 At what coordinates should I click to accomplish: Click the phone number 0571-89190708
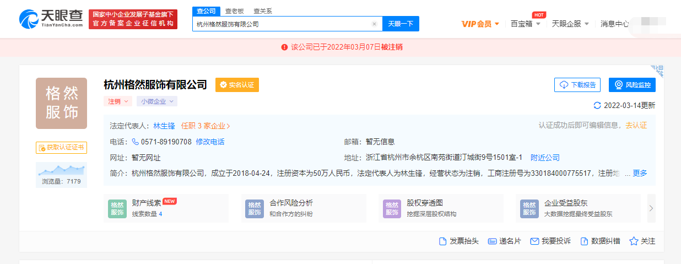(166, 142)
